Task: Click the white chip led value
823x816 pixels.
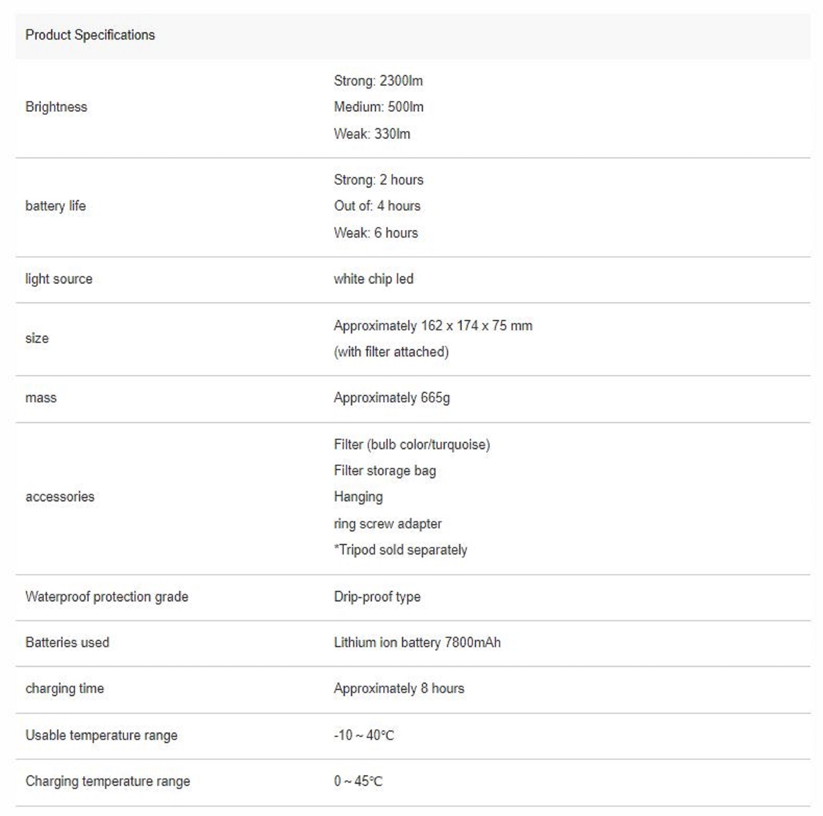Action: click(x=373, y=279)
